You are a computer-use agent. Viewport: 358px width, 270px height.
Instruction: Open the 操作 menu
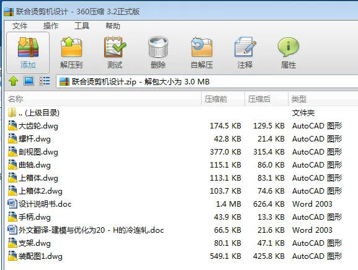tap(51, 26)
